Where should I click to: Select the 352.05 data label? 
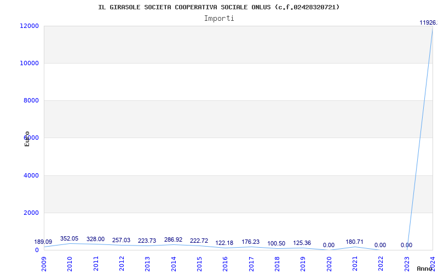pos(70,238)
